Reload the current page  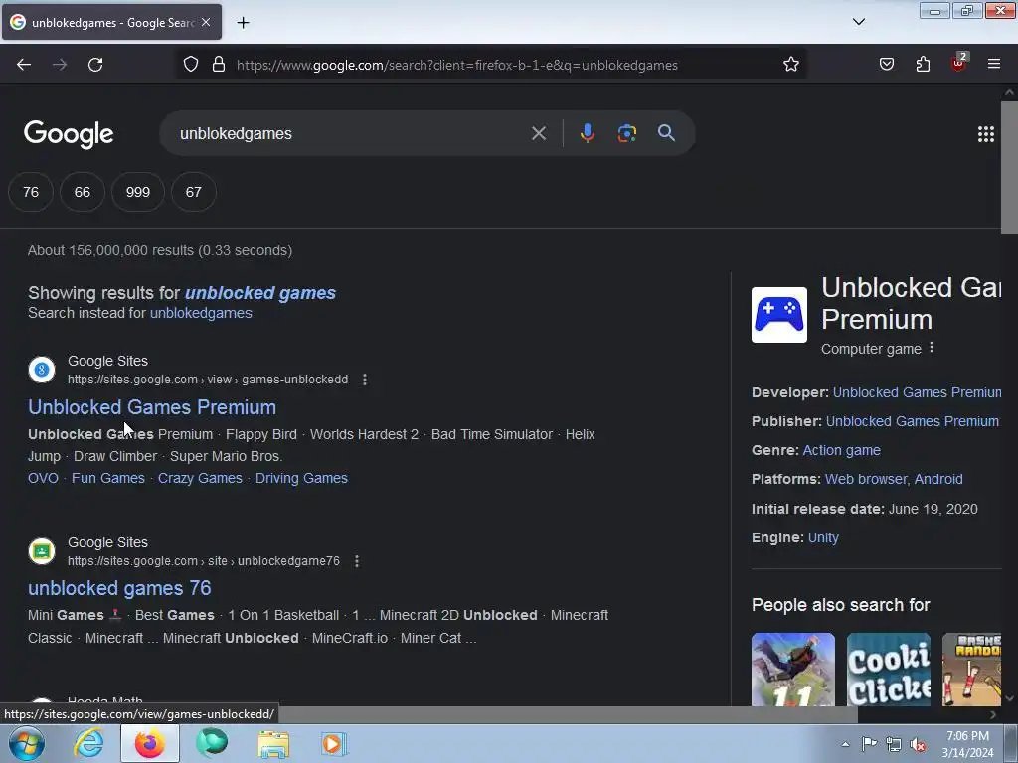click(x=95, y=65)
